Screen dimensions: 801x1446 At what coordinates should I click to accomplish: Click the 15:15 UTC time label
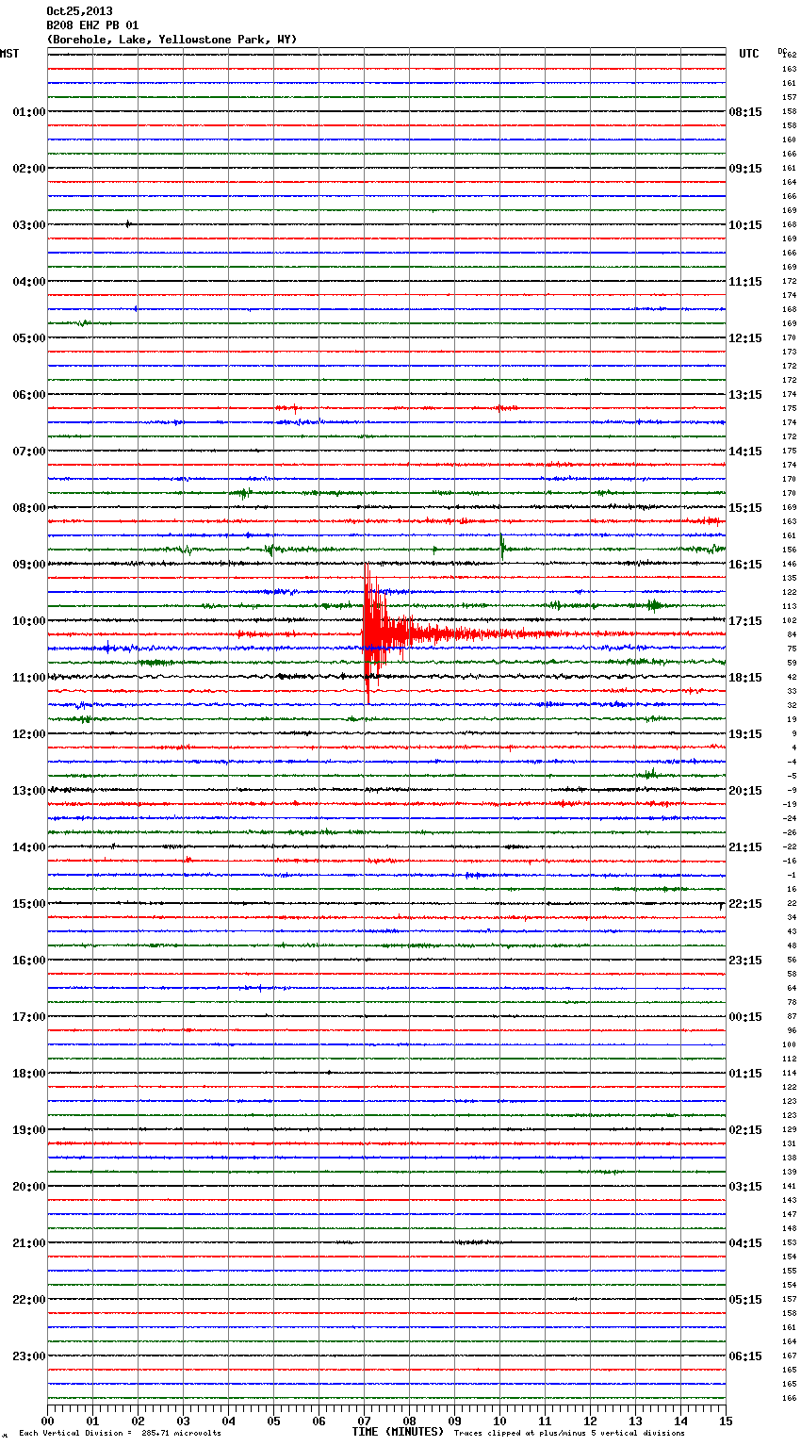[x=745, y=508]
